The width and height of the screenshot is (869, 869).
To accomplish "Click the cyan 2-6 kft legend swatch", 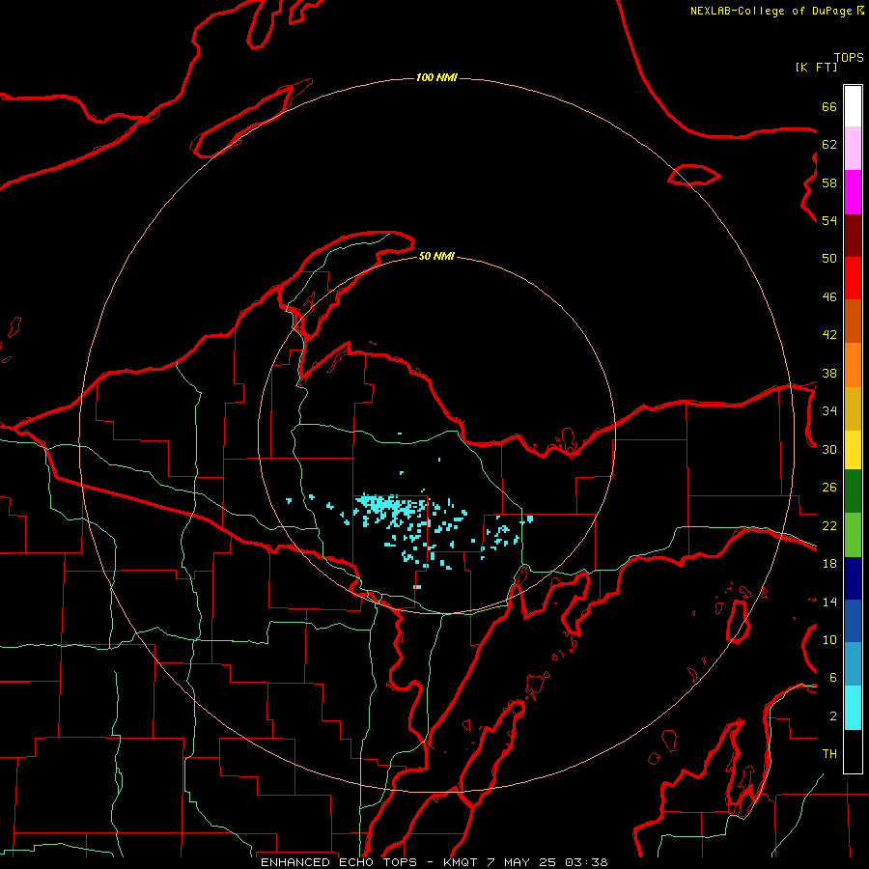I will point(853,708).
